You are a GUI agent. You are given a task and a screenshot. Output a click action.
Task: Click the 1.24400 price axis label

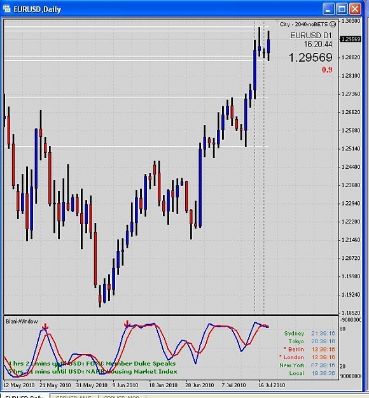(351, 167)
